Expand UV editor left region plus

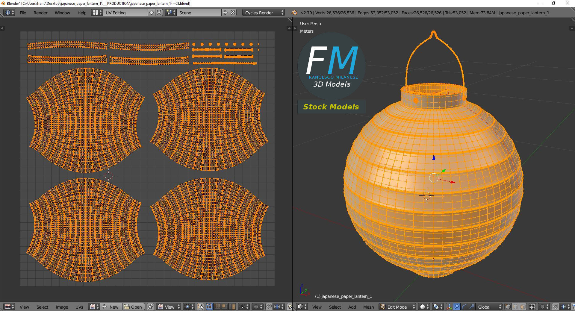(x=2, y=28)
